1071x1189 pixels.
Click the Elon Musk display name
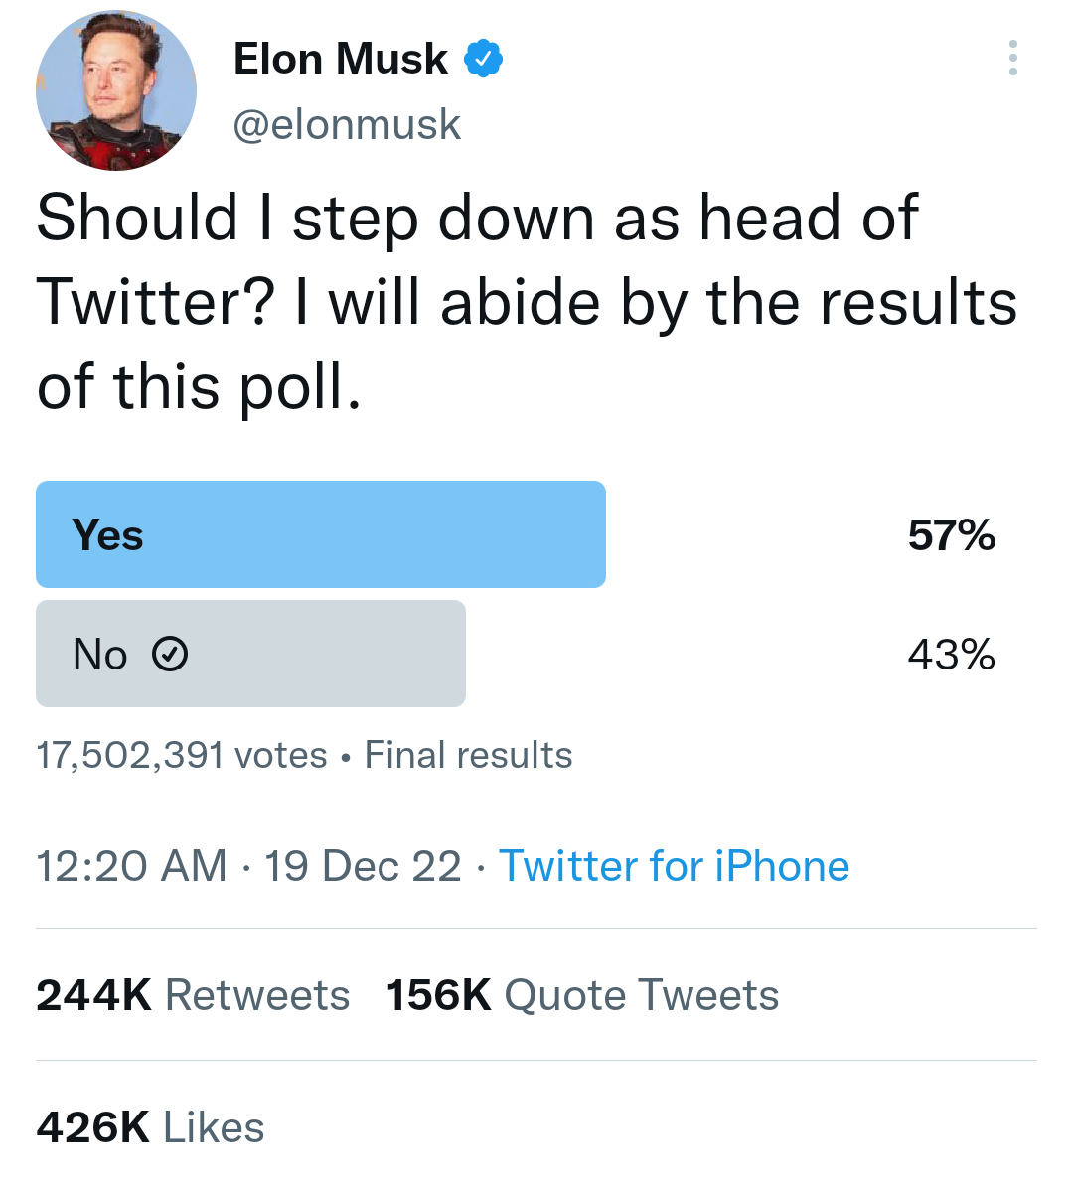click(x=340, y=60)
